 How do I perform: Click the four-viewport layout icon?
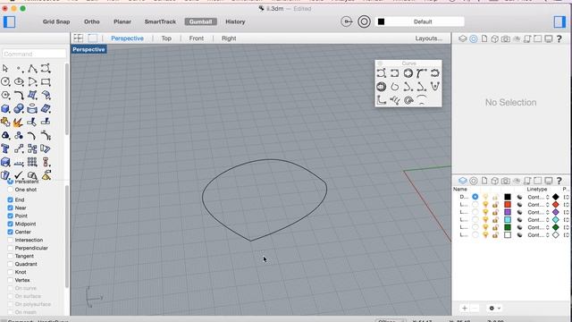(x=79, y=38)
